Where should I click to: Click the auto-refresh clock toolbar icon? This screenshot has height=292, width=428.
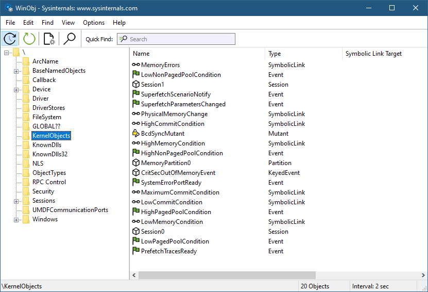10,39
